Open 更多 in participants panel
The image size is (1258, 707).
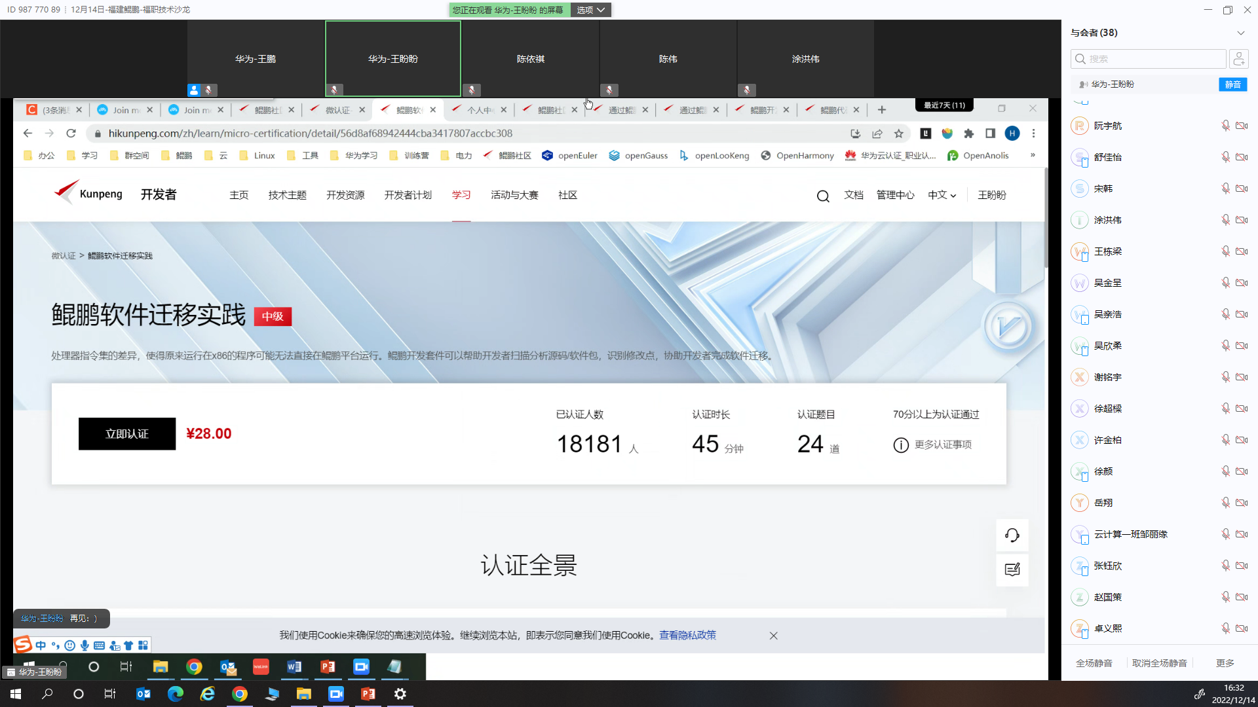[1225, 663]
